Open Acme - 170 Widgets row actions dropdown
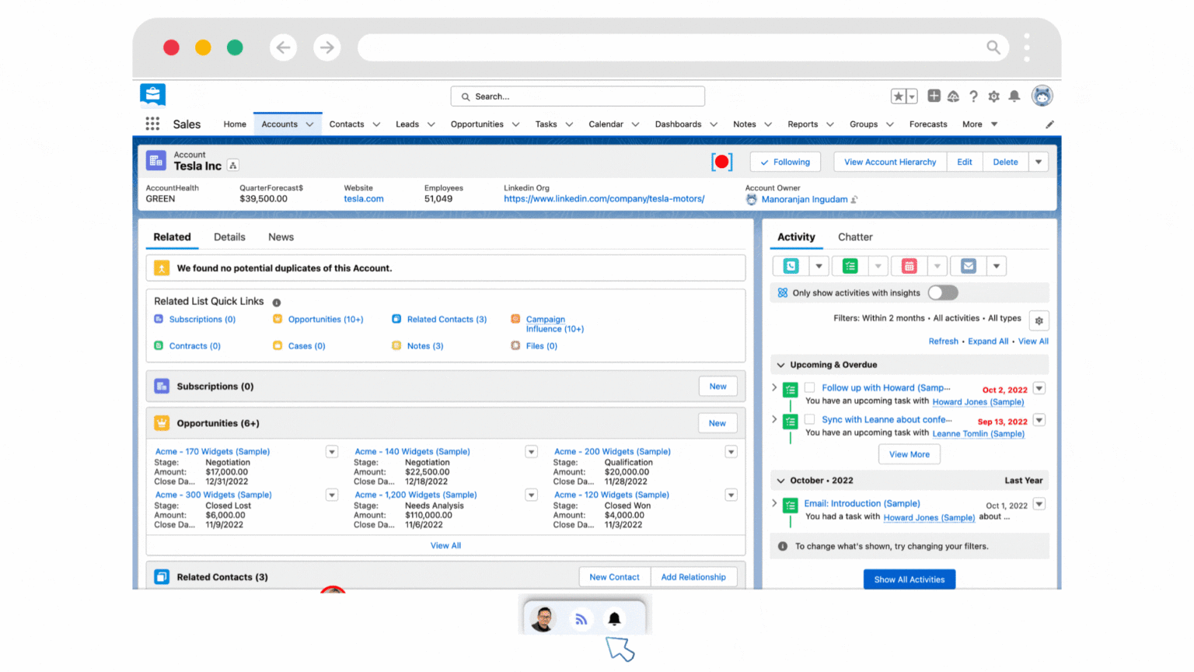 [x=332, y=452]
